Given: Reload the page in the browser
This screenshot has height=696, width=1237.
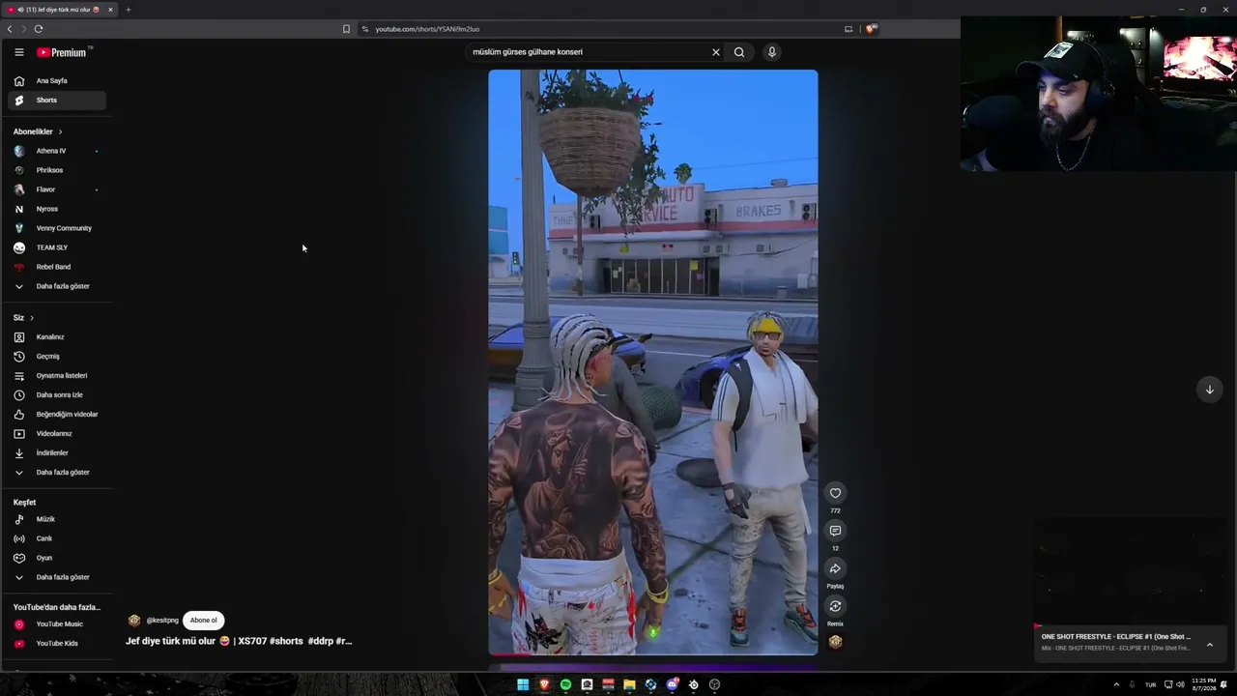Looking at the screenshot, I should point(39,29).
